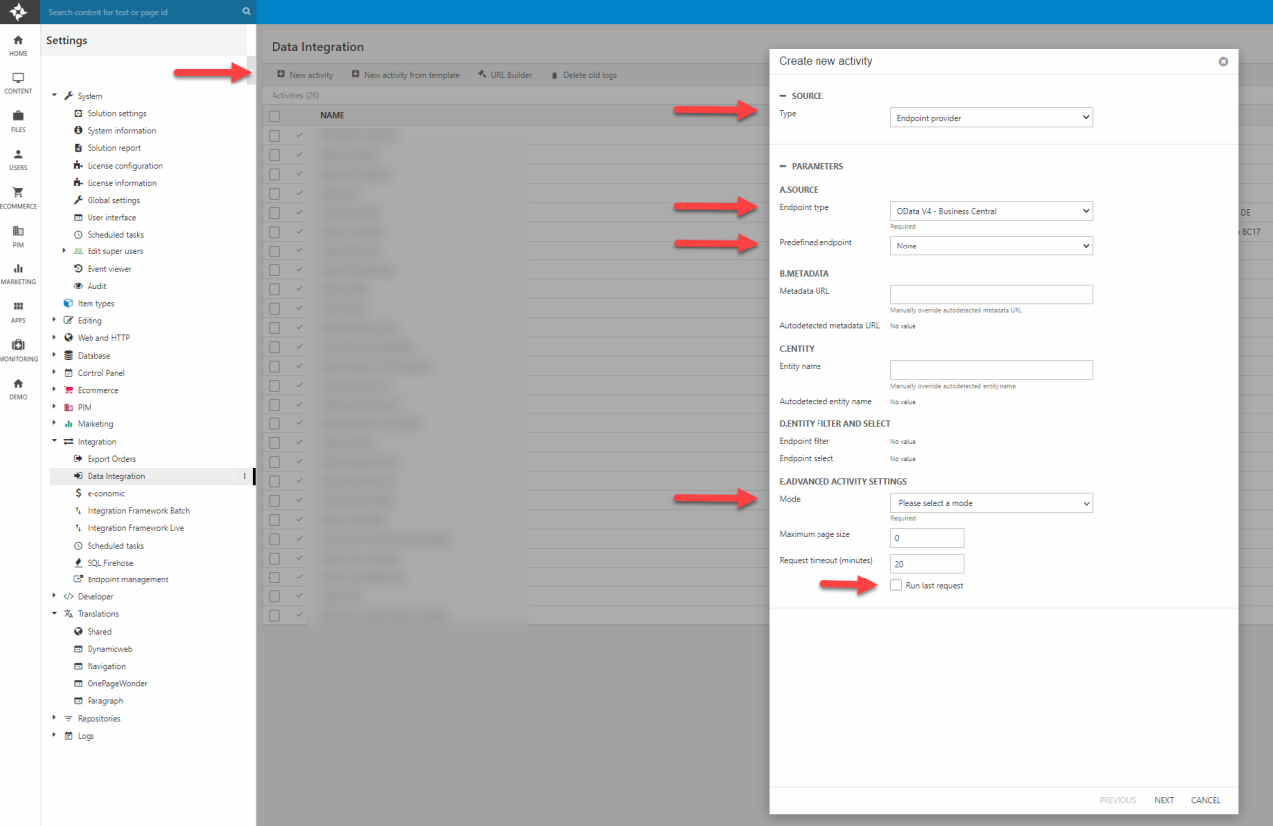Open the Monitoring section icon
The width and height of the screenshot is (1273, 826).
click(x=18, y=345)
